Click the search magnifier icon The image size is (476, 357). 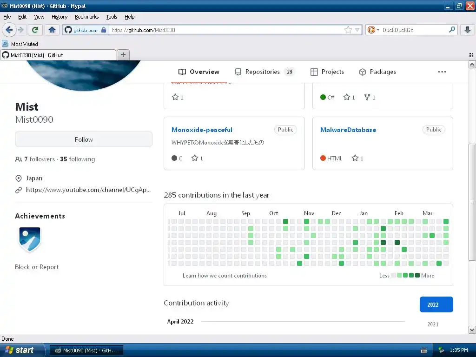452,30
